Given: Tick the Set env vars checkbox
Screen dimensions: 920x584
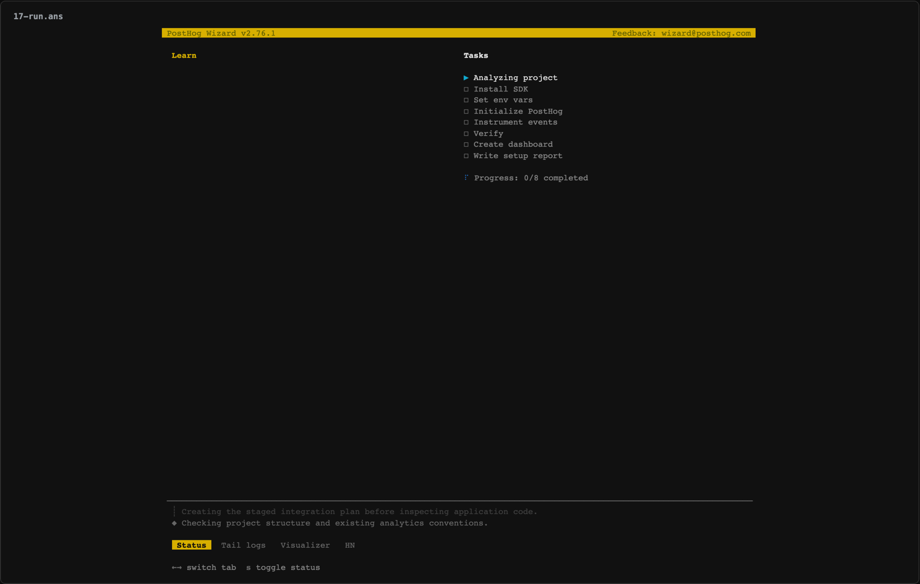Looking at the screenshot, I should [466, 100].
